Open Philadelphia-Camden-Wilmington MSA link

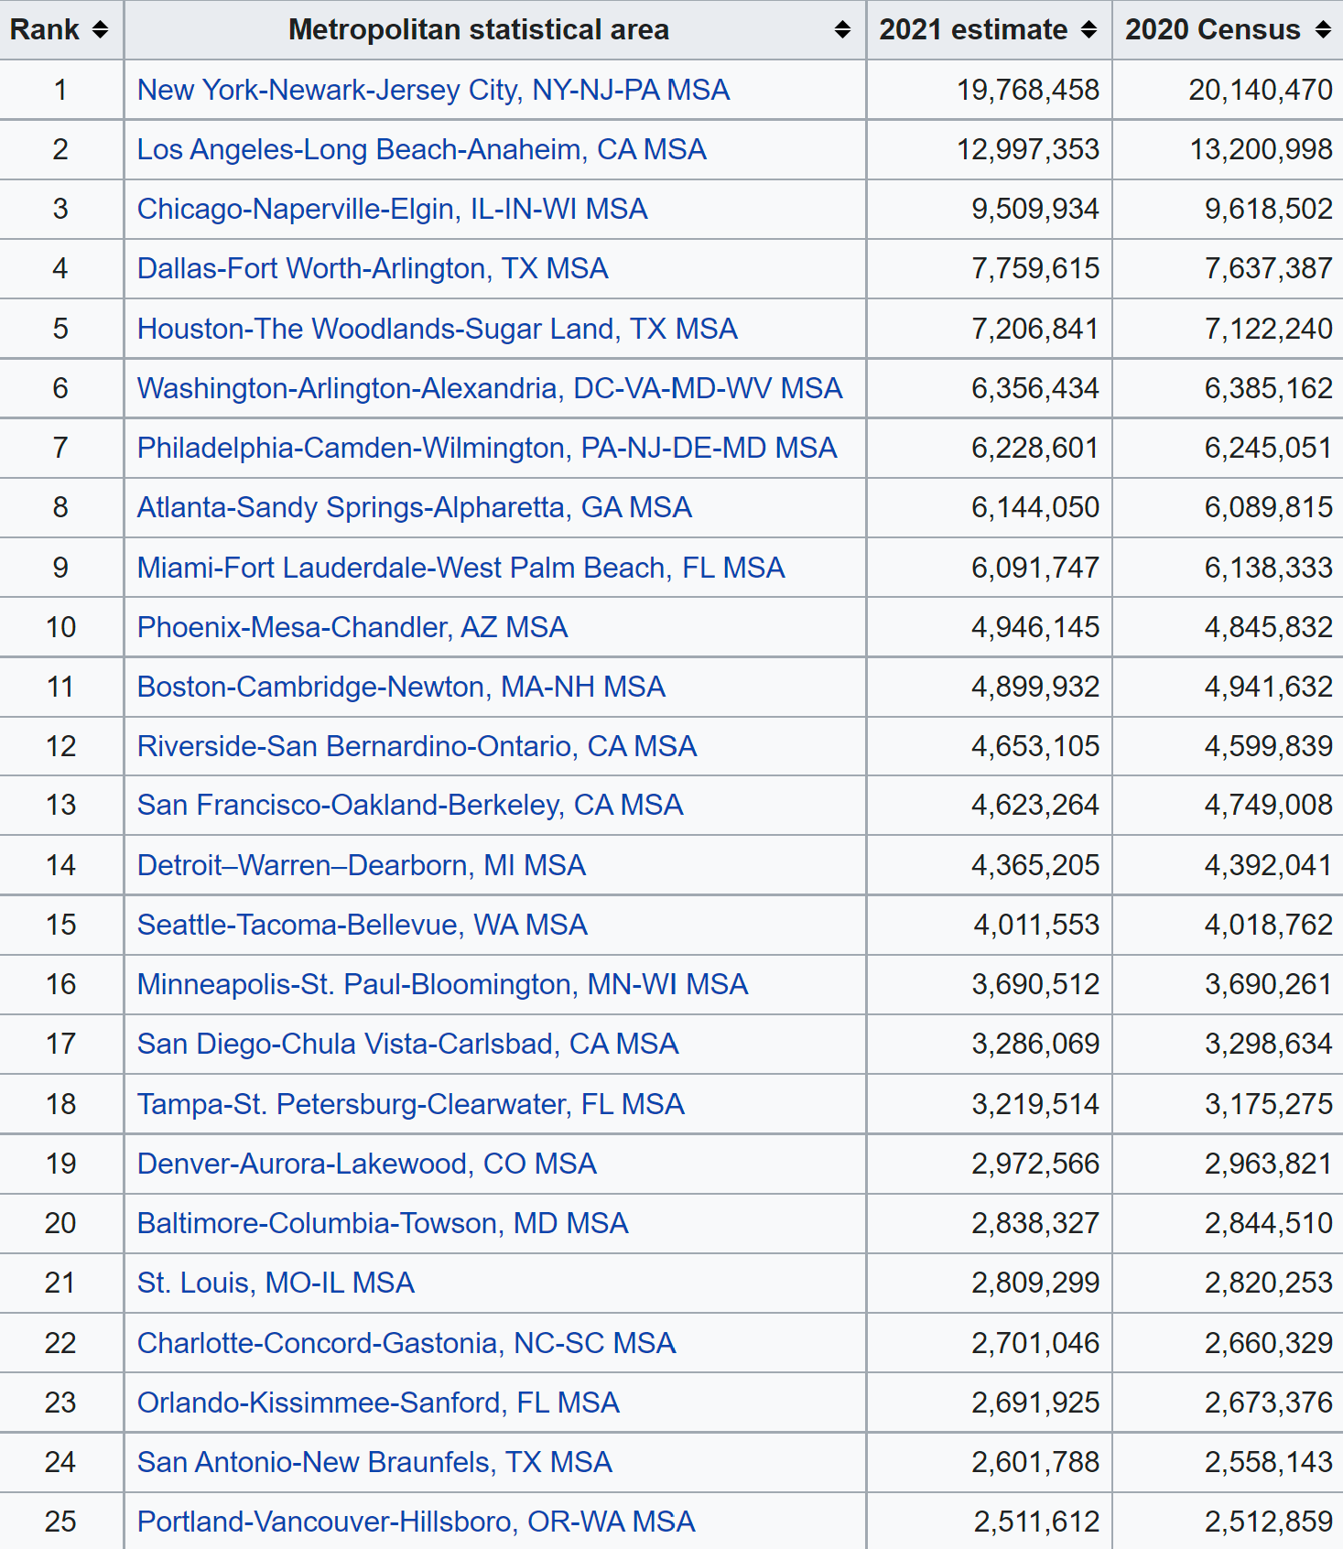click(487, 448)
